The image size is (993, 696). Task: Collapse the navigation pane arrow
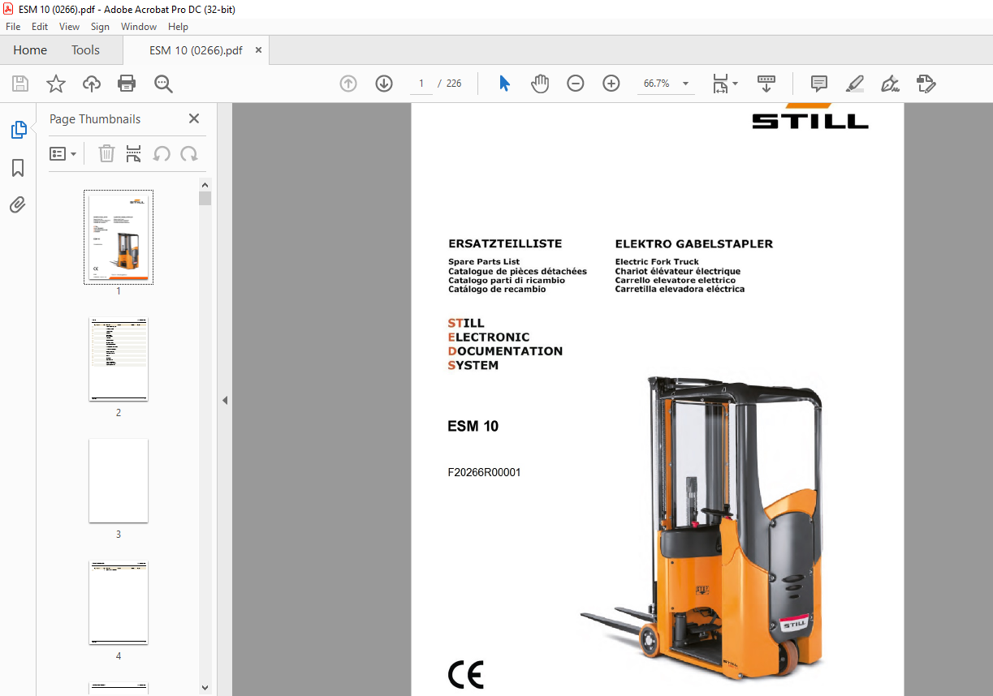coord(225,400)
